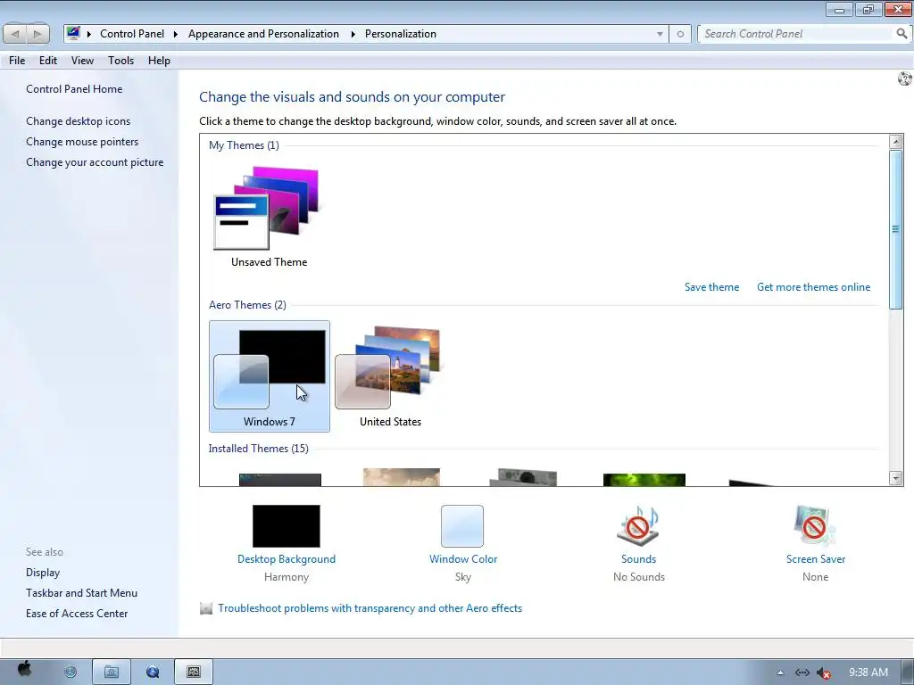The image size is (914, 685).
Task: Click the Screen Saver link label
Action: click(x=816, y=559)
